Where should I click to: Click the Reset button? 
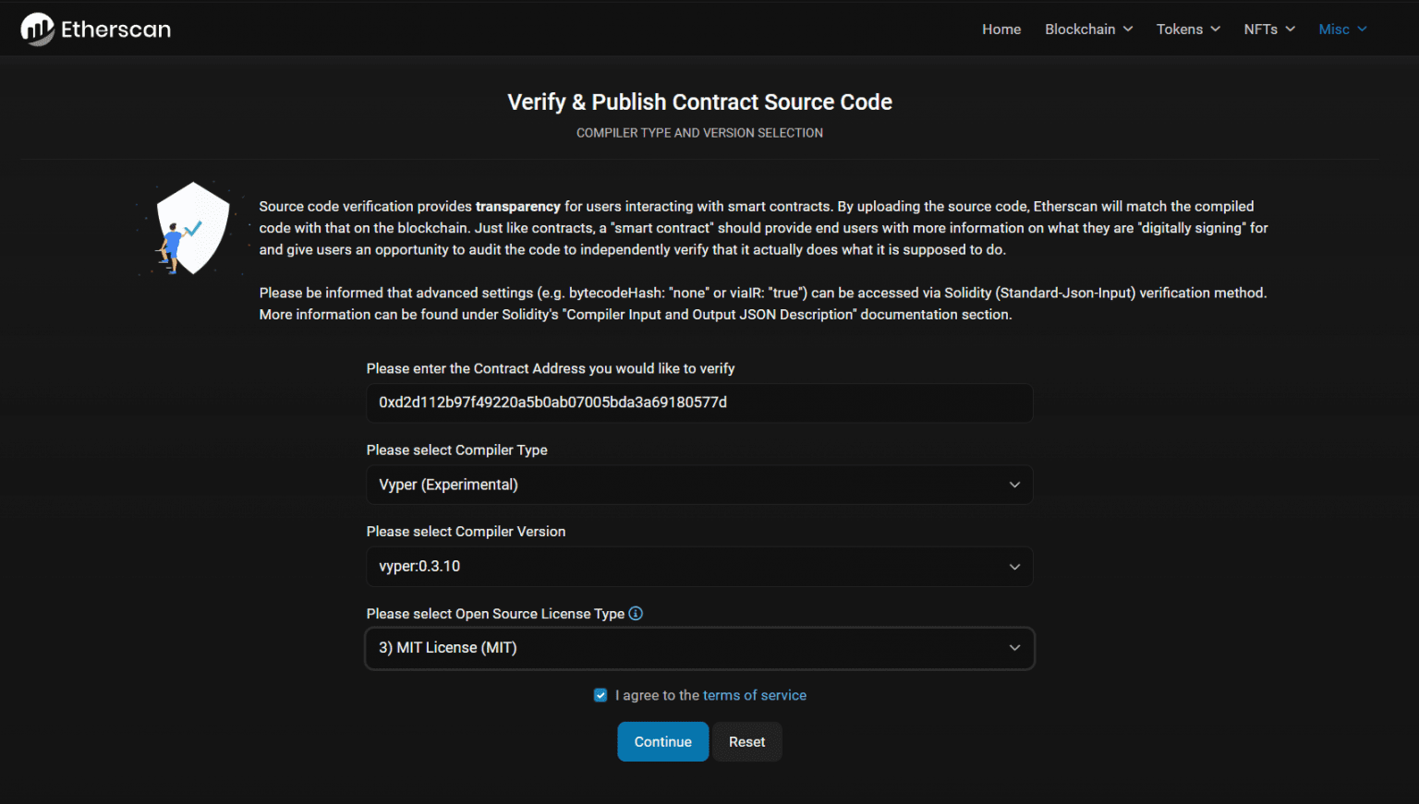click(746, 741)
